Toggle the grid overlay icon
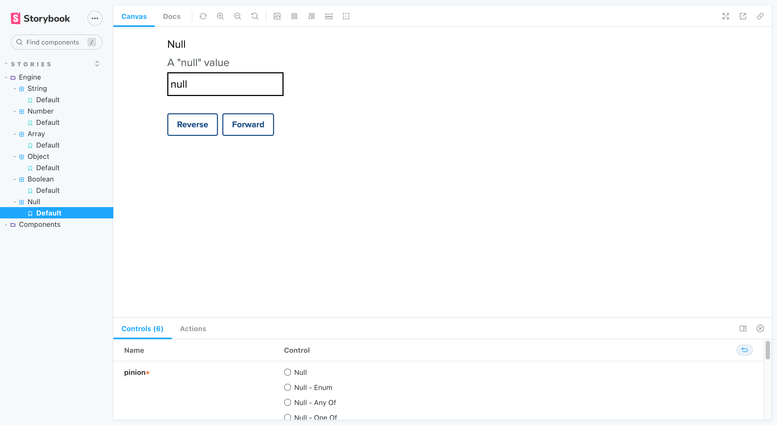 294,16
